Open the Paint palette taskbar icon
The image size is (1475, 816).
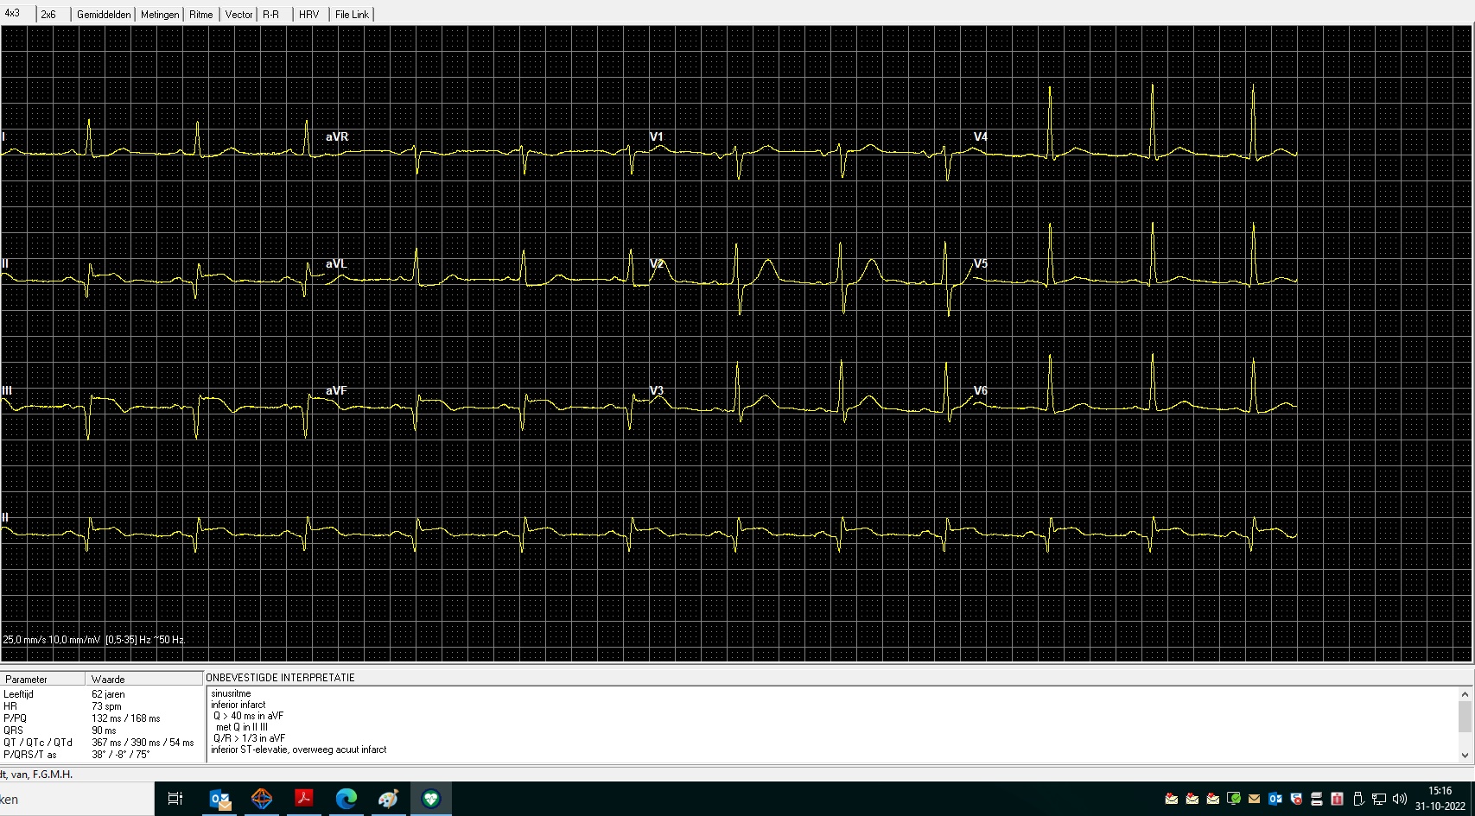(x=388, y=799)
